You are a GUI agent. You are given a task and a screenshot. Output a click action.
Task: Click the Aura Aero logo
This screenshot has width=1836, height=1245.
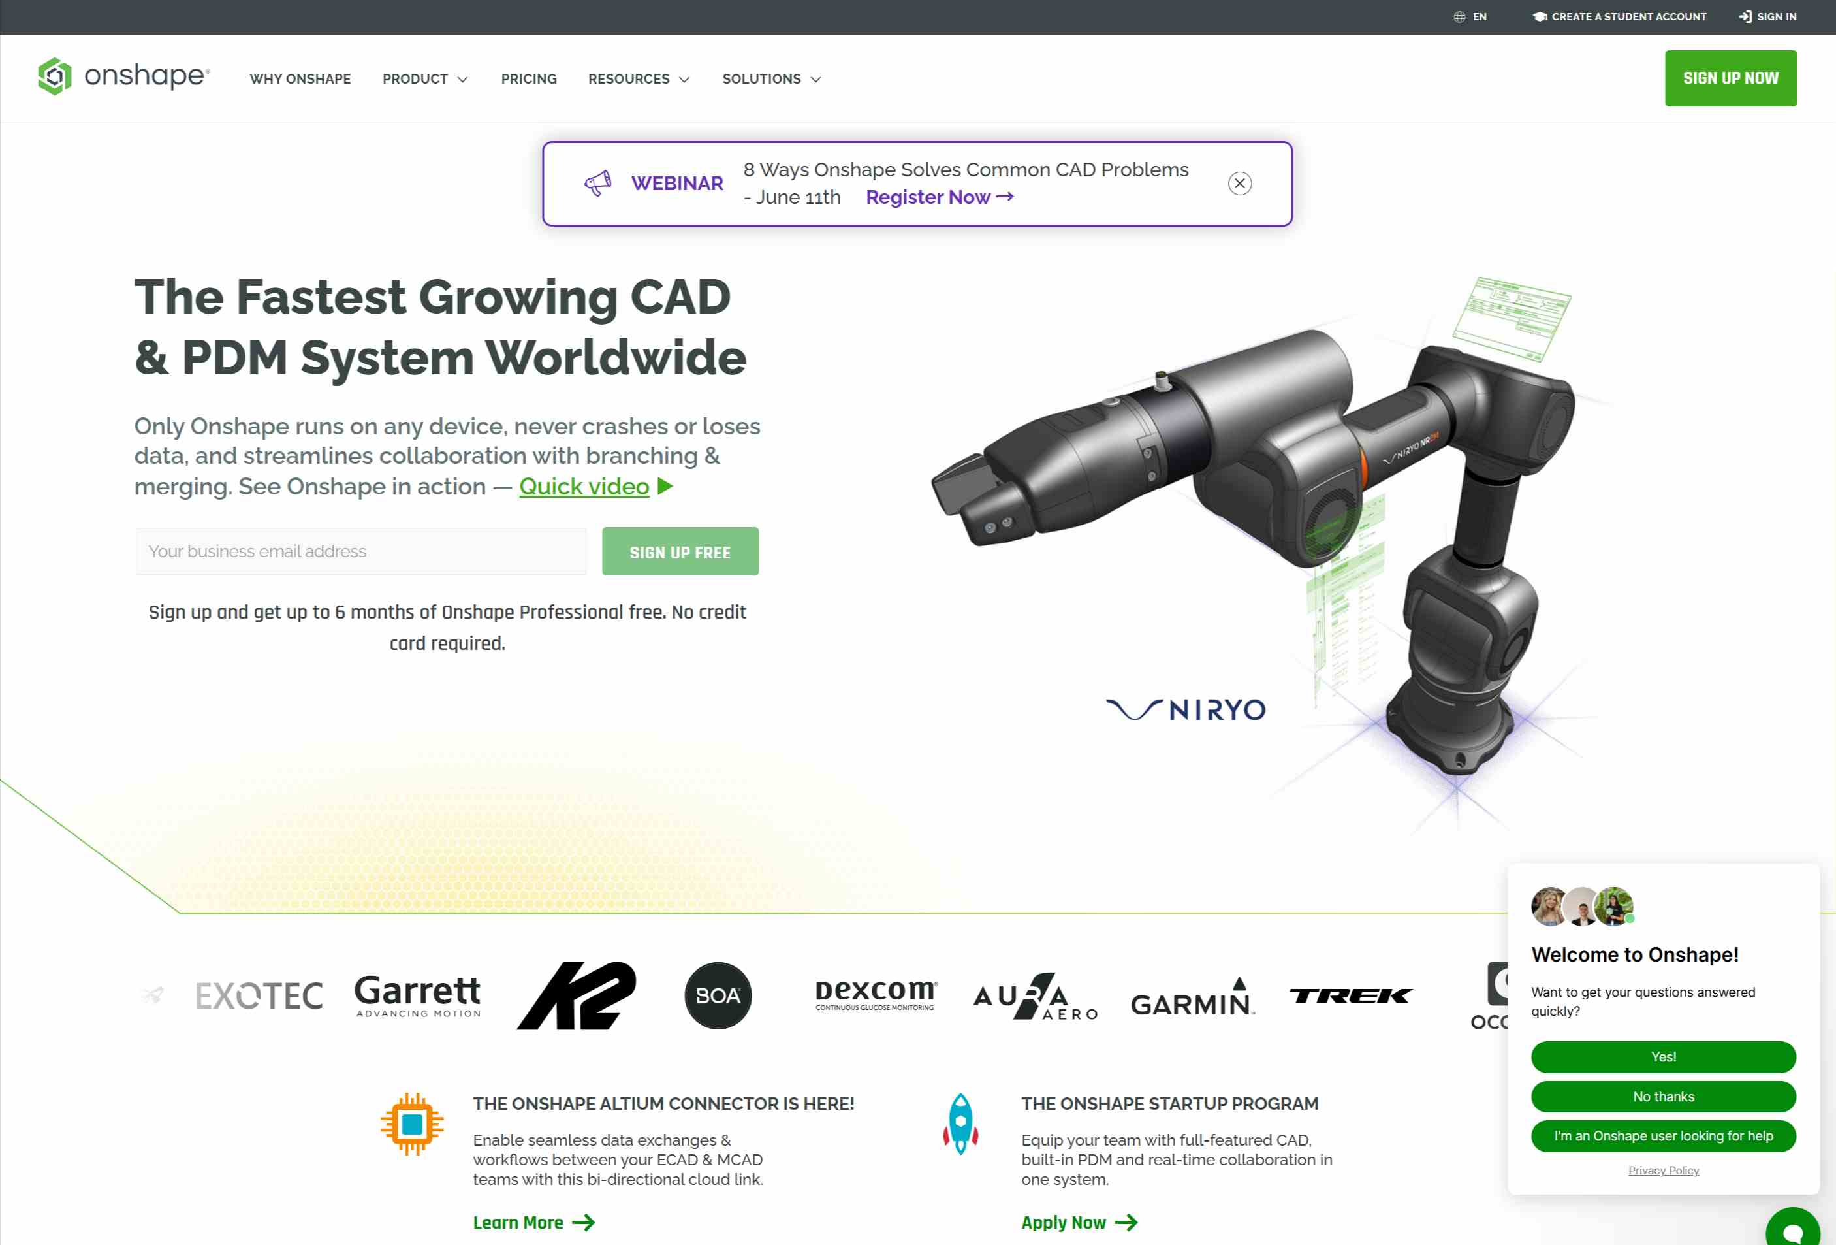coord(1035,996)
